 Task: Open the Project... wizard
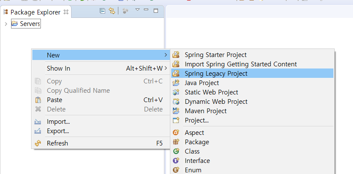point(252,120)
